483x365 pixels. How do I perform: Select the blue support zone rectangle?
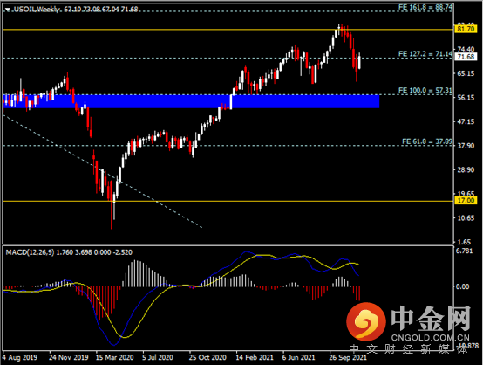click(x=191, y=101)
